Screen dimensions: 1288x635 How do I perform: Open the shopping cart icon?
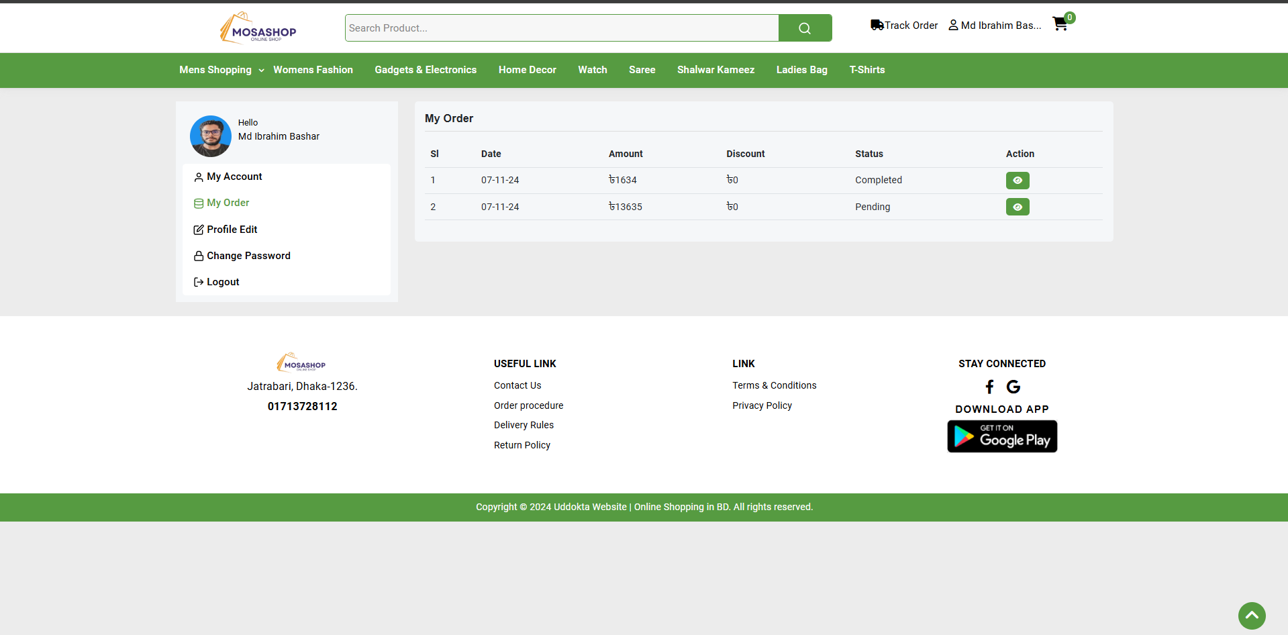(x=1060, y=24)
